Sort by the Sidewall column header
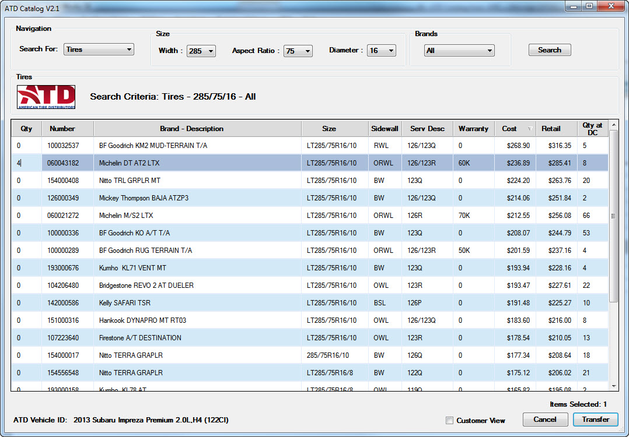This screenshot has height=437, width=629. pos(385,129)
